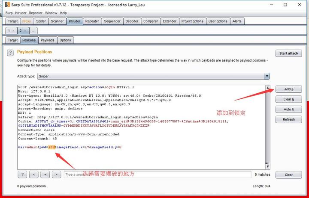
Task: Auto § place payload positions
Action: 289,109
